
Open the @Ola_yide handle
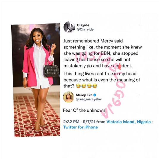coord(85,29)
